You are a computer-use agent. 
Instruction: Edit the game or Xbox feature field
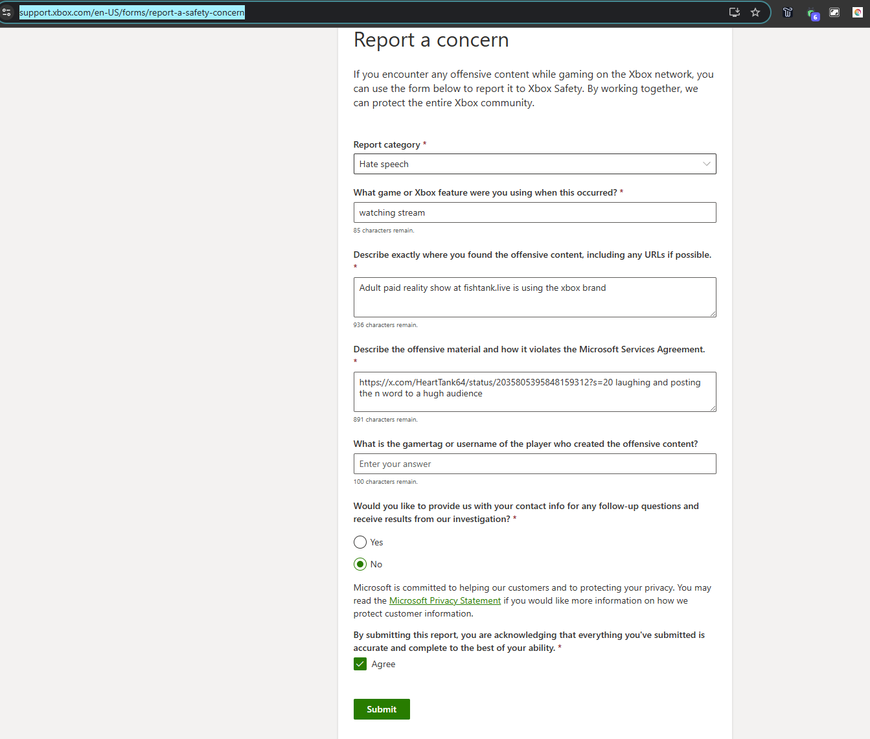tap(534, 212)
